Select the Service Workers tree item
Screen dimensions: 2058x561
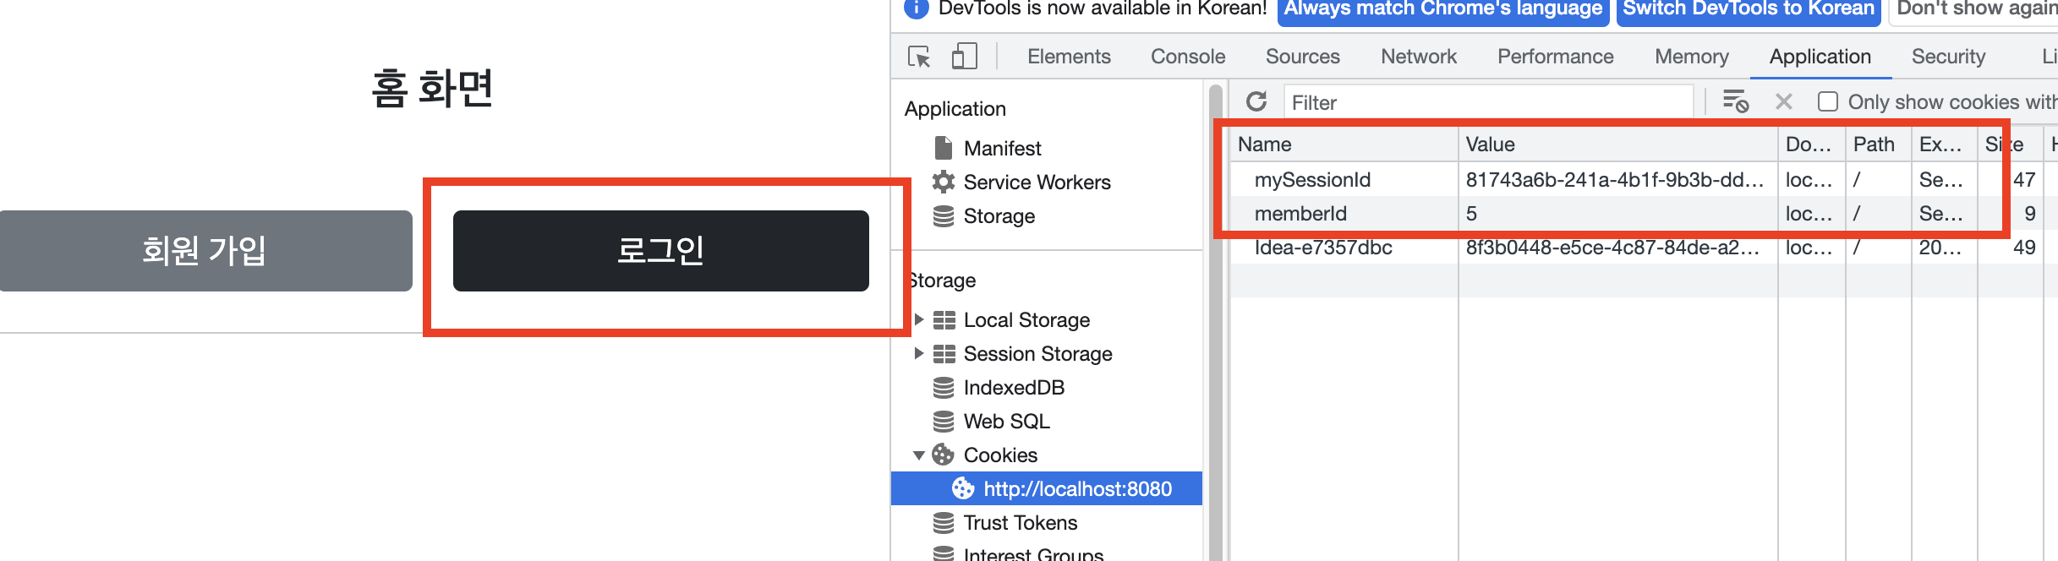1037,182
